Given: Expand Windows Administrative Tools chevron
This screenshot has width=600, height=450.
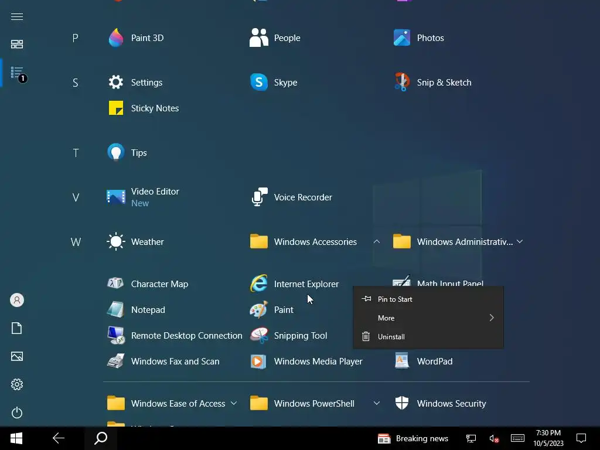Looking at the screenshot, I should 520,241.
